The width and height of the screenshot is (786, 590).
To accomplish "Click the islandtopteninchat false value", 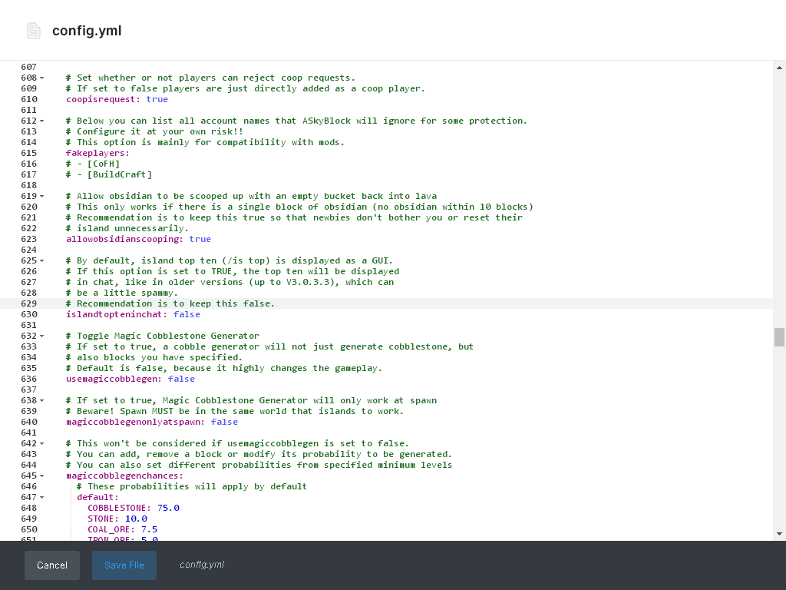I will (x=187, y=315).
